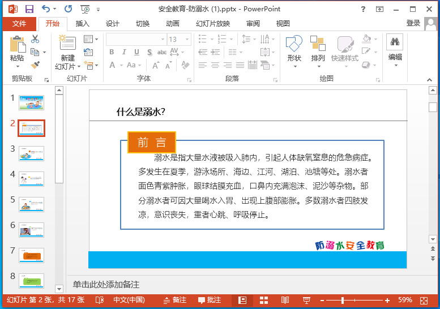
Task: Switch to the Animations tab
Action: tap(173, 23)
